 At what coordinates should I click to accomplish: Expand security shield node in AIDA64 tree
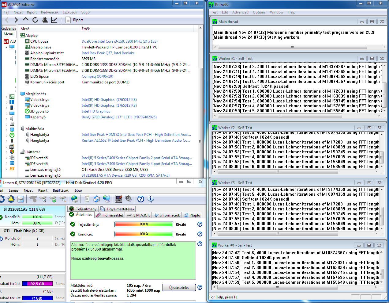click(6, 152)
